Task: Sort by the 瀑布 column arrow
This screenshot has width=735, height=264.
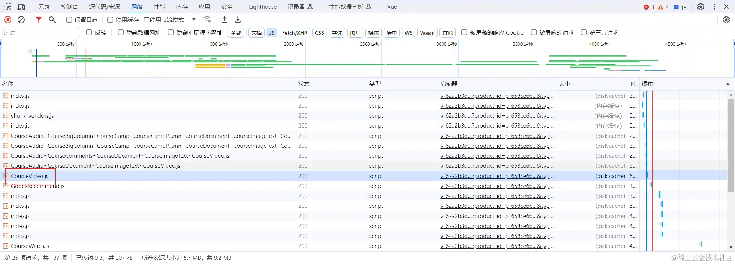Action: [x=728, y=84]
